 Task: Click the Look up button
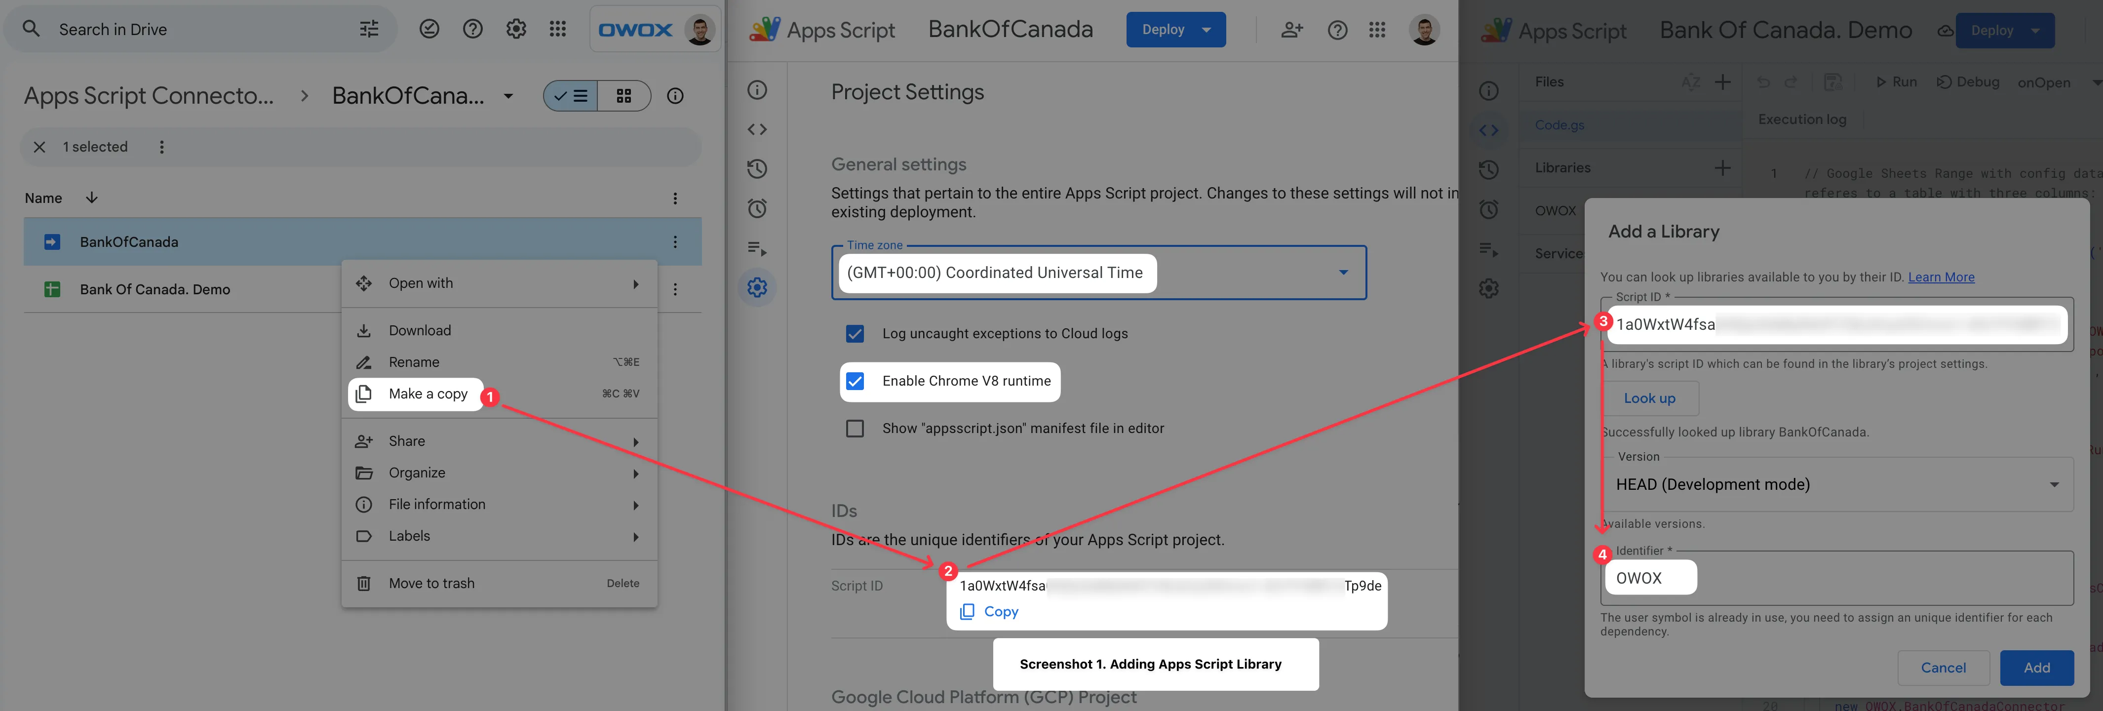(x=1649, y=398)
